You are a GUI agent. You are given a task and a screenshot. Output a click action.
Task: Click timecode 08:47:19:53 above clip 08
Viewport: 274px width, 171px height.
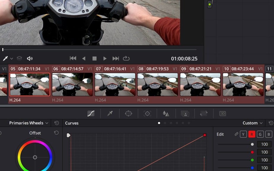coord(157,69)
